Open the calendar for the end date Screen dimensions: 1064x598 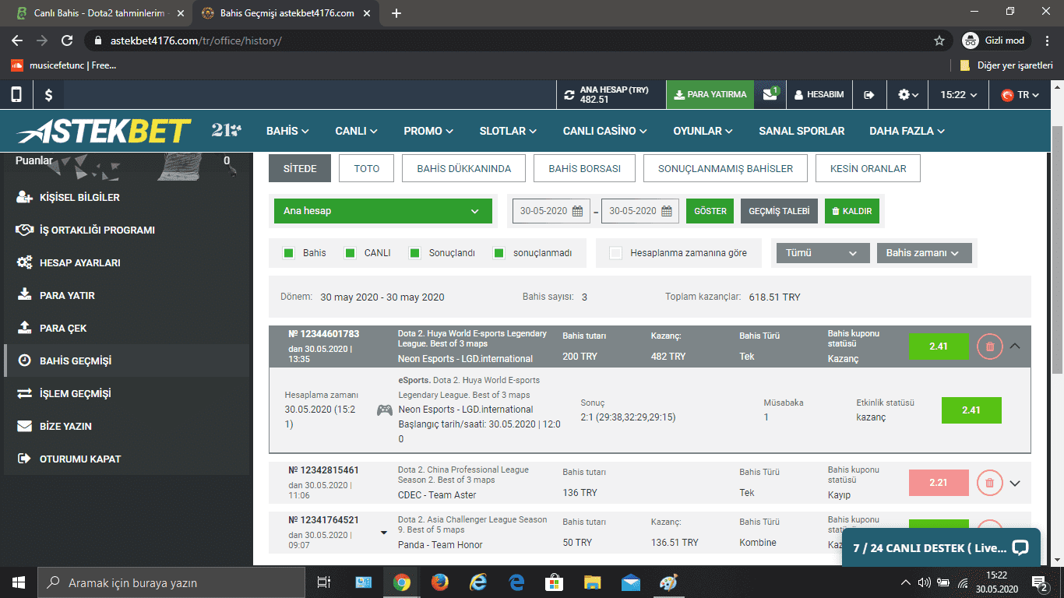tap(666, 211)
